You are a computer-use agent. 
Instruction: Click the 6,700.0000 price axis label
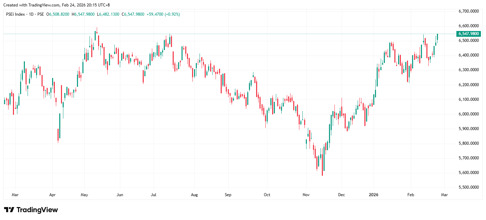[x=469, y=11]
